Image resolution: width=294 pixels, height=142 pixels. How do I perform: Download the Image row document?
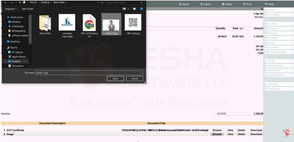pos(256,134)
